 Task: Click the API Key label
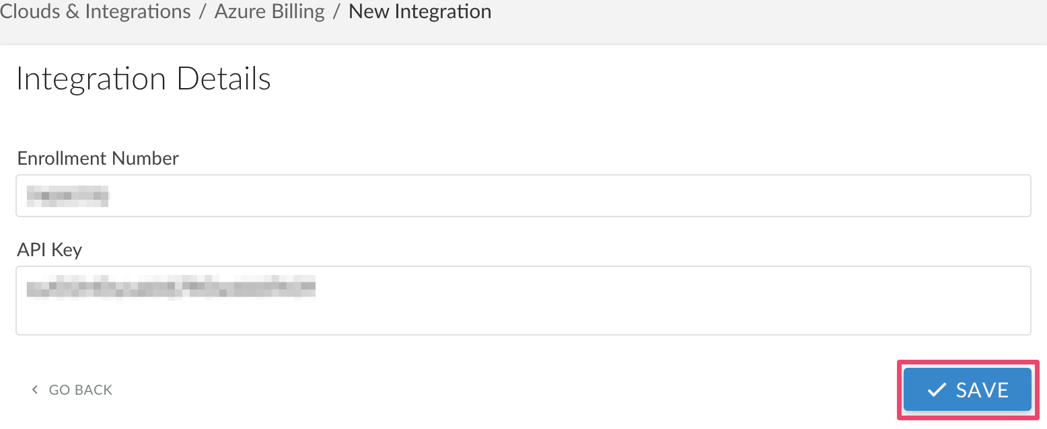50,250
